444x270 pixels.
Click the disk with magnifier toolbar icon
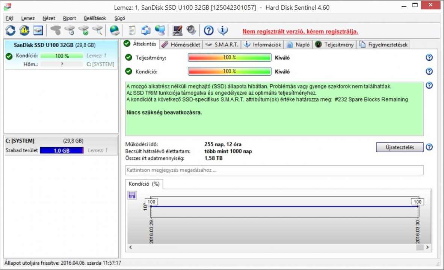click(x=98, y=30)
